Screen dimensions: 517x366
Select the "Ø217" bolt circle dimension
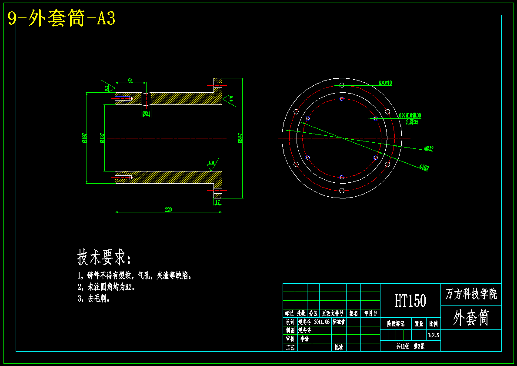[429, 148]
